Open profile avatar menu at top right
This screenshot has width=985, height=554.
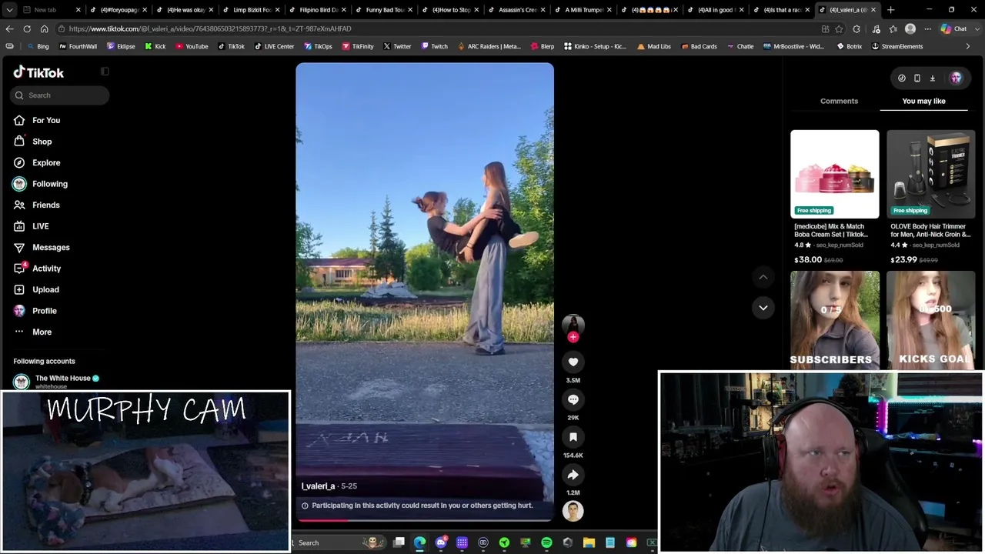coord(956,78)
